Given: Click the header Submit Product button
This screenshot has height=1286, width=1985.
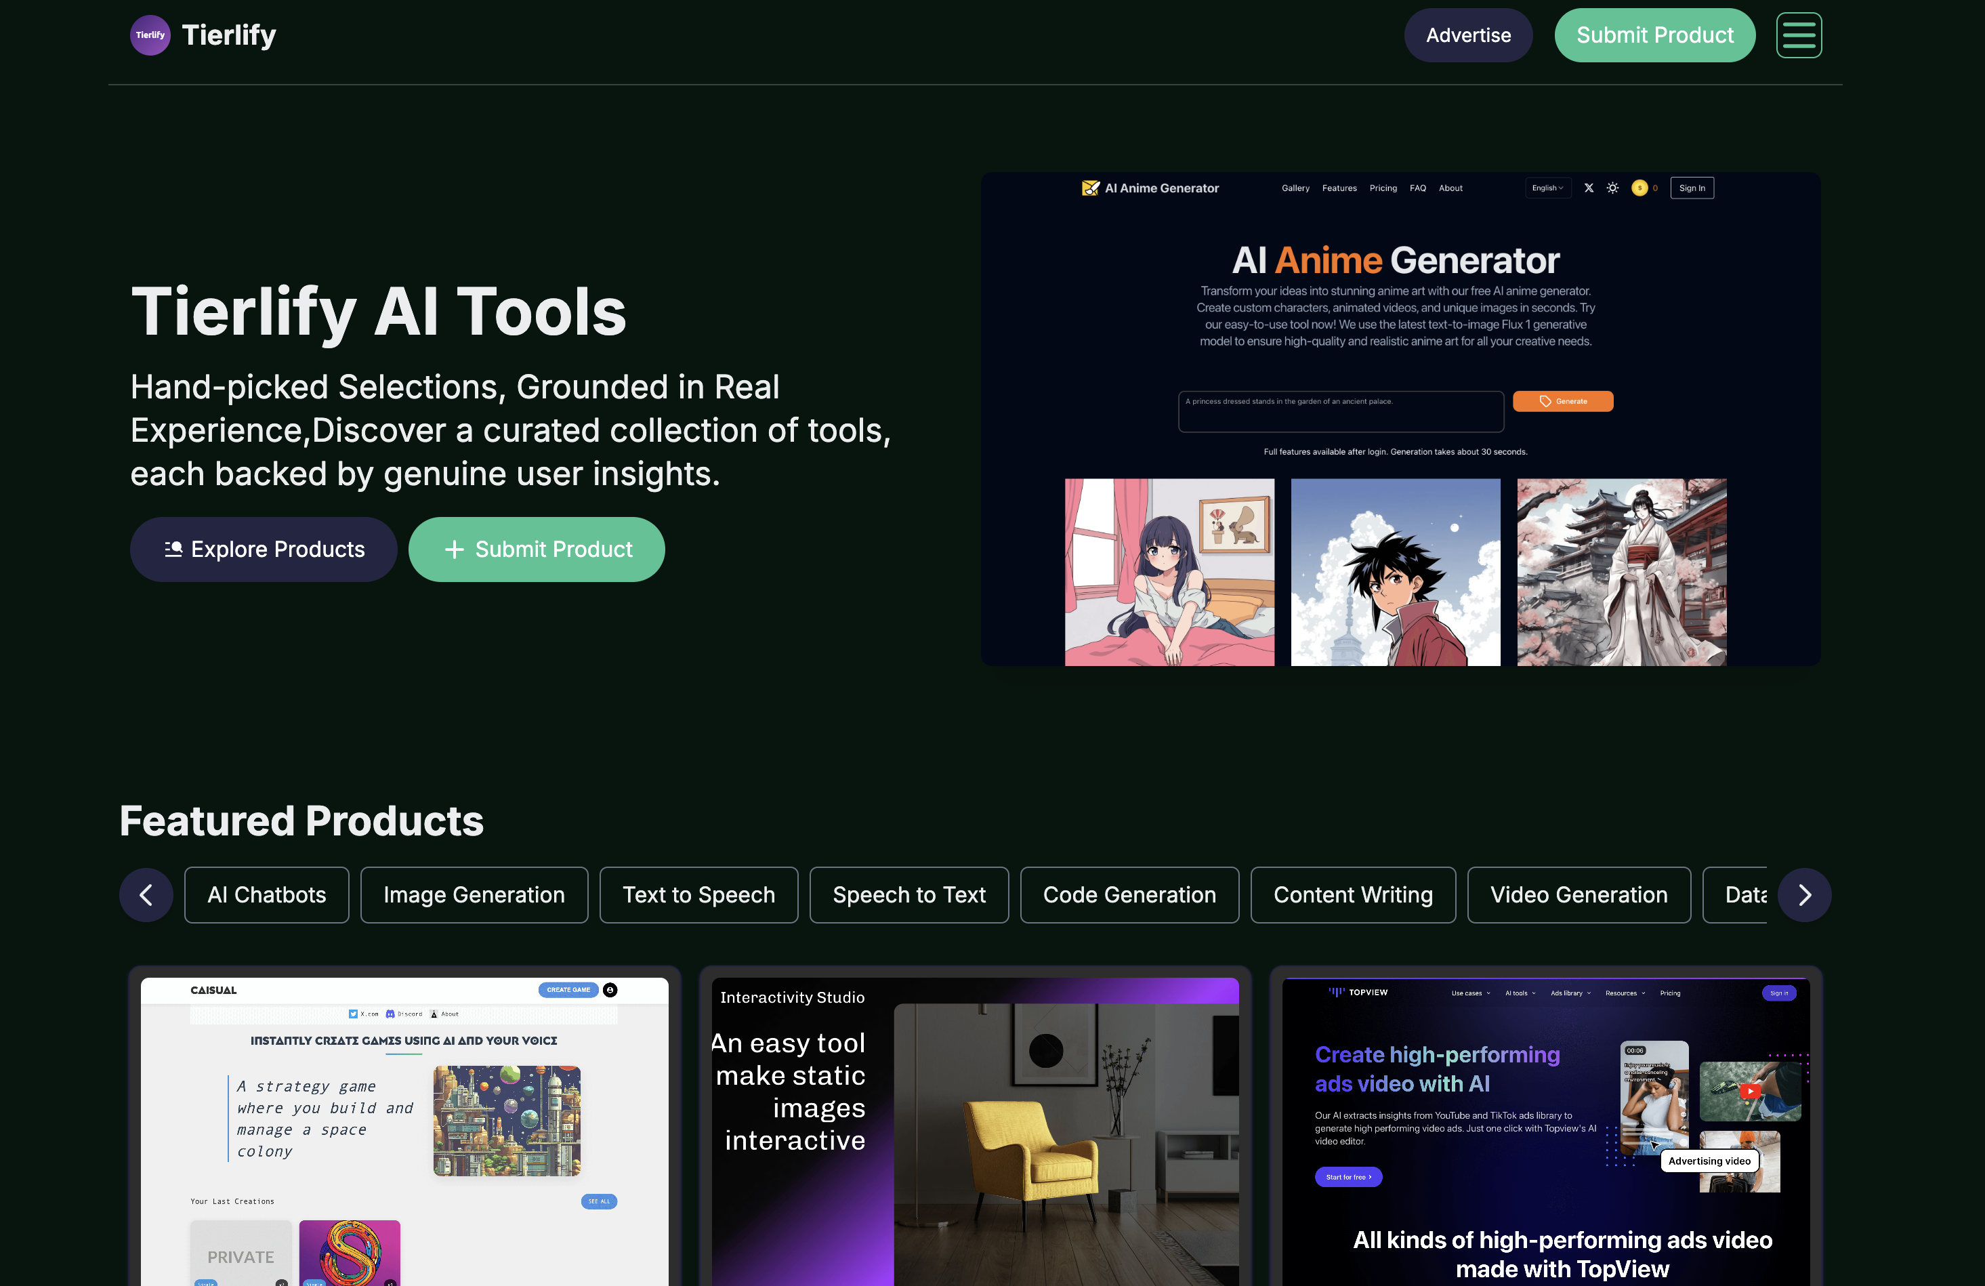Looking at the screenshot, I should point(1654,35).
